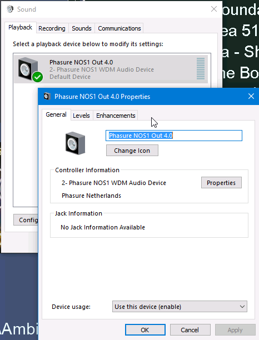Switch to the Recording tab
Image resolution: width=259 pixels, height=340 pixels.
[x=52, y=28]
